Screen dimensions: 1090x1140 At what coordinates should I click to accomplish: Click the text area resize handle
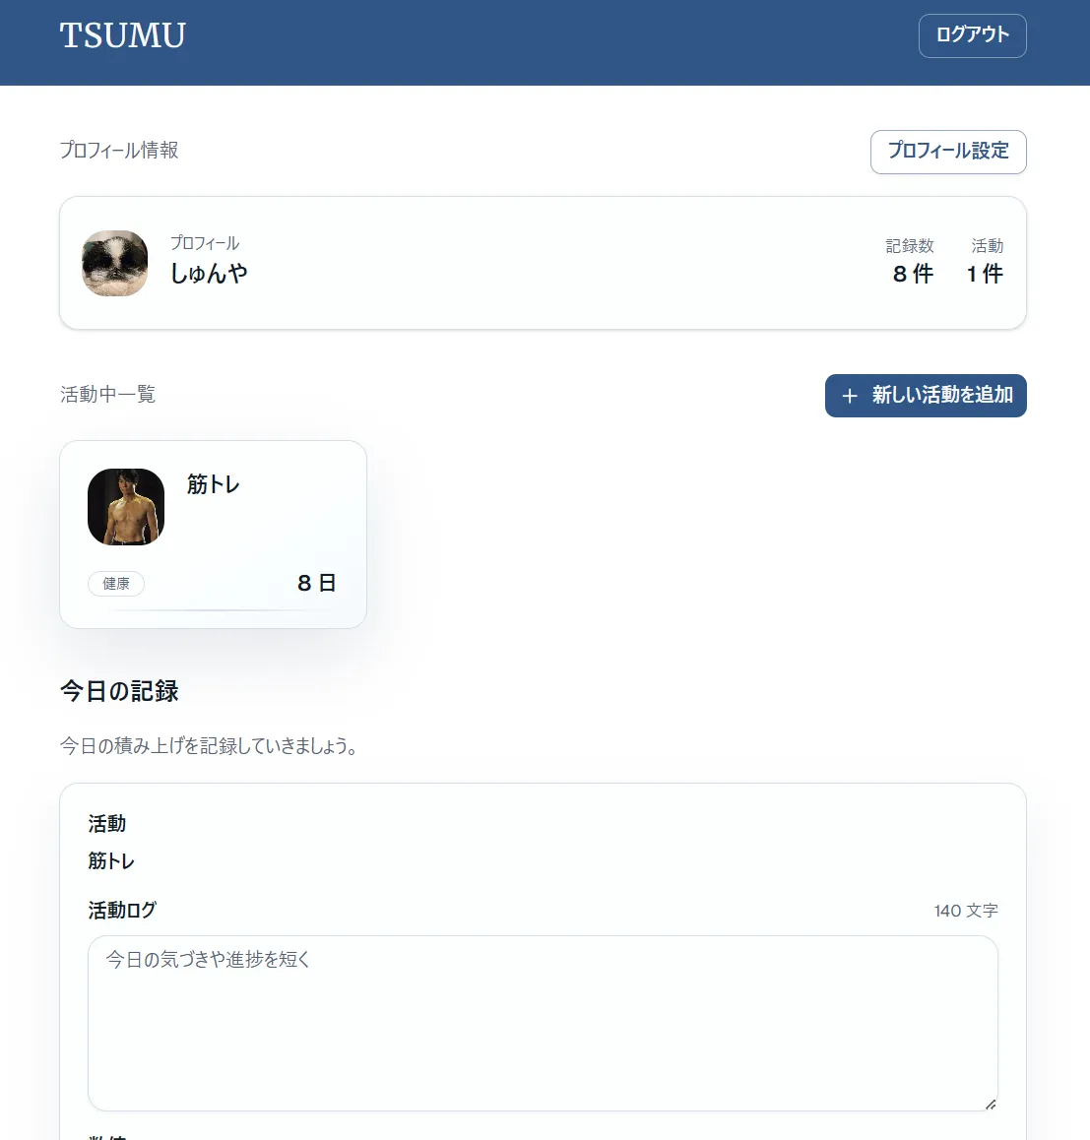coord(990,1104)
